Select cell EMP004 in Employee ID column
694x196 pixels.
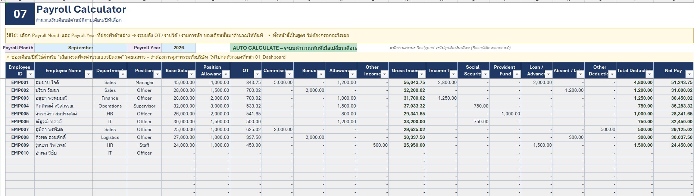click(x=20, y=106)
